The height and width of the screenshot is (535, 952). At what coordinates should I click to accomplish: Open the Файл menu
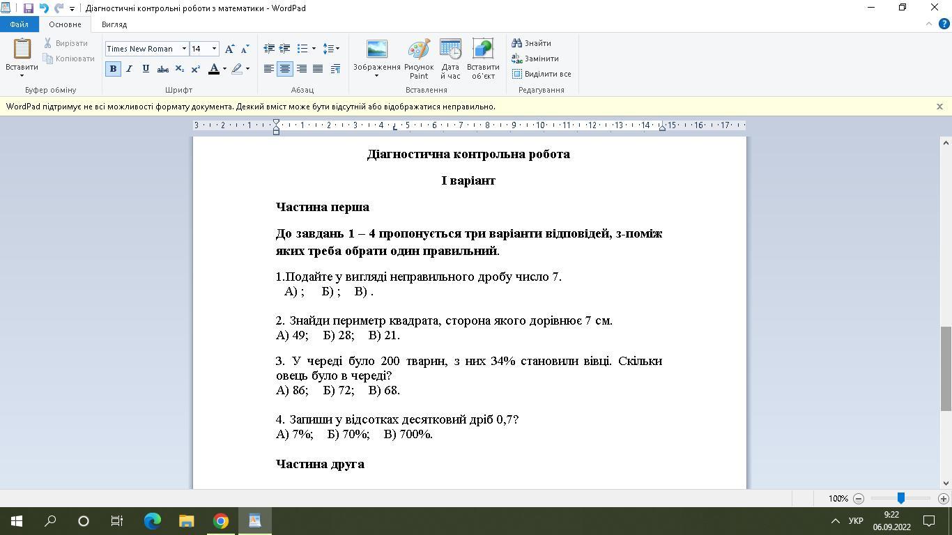[19, 24]
